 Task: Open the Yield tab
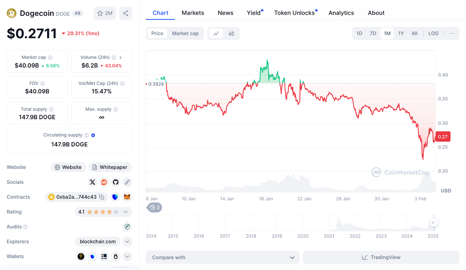(x=254, y=13)
